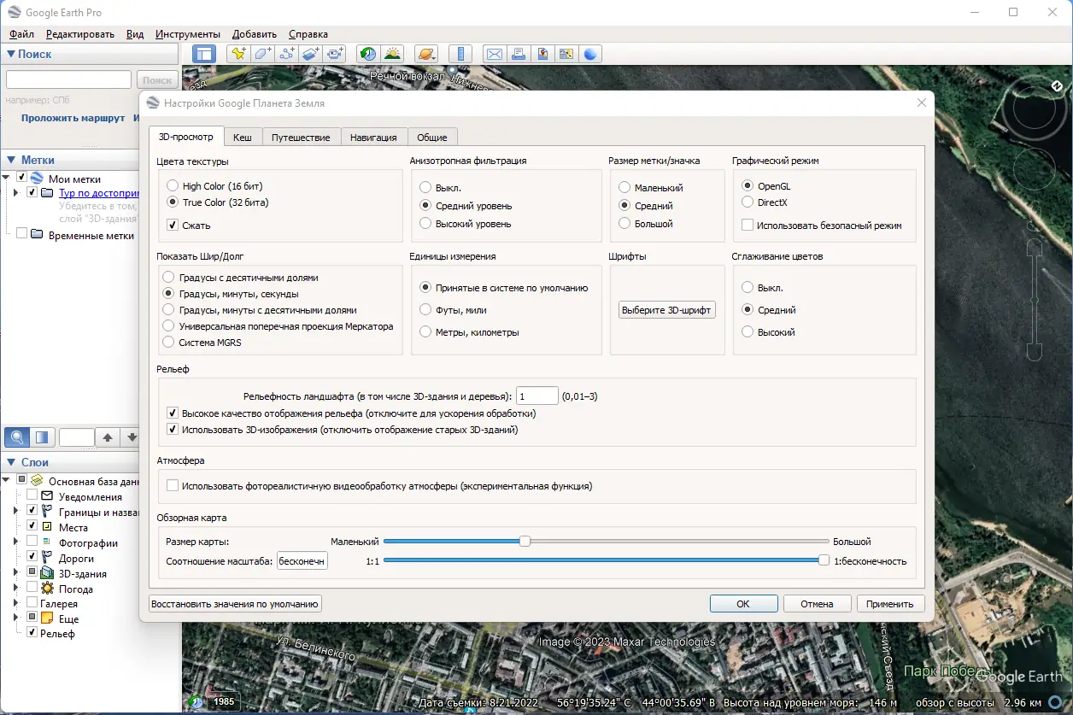Viewport: 1073px width, 715px height.
Task: Select the DirectX radio button
Action: tap(748, 202)
